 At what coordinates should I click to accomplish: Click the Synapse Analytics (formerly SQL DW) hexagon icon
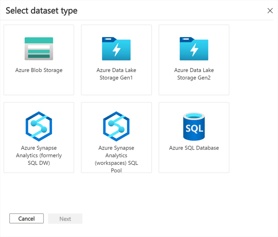(x=39, y=126)
